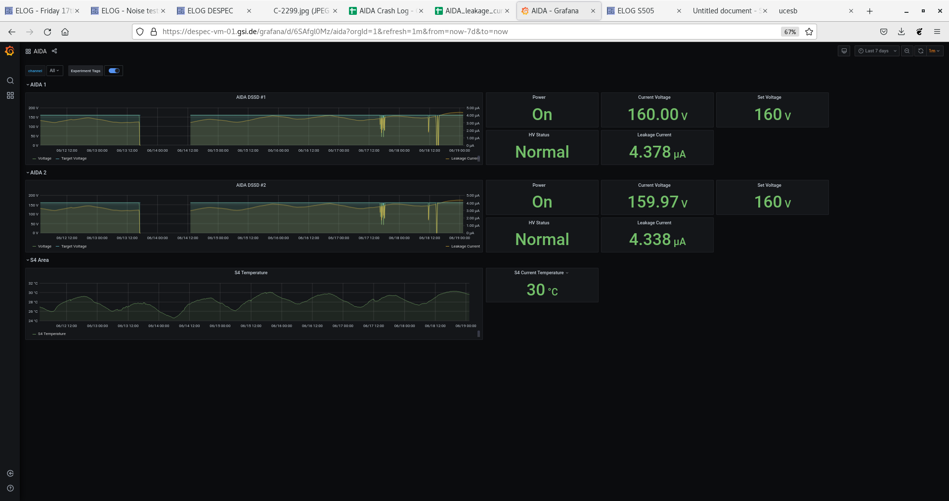Viewport: 949px width, 501px height.
Task: Switch to the C-2299.jpg tab
Action: point(300,11)
